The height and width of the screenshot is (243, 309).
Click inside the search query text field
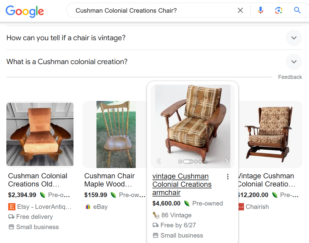(154, 11)
